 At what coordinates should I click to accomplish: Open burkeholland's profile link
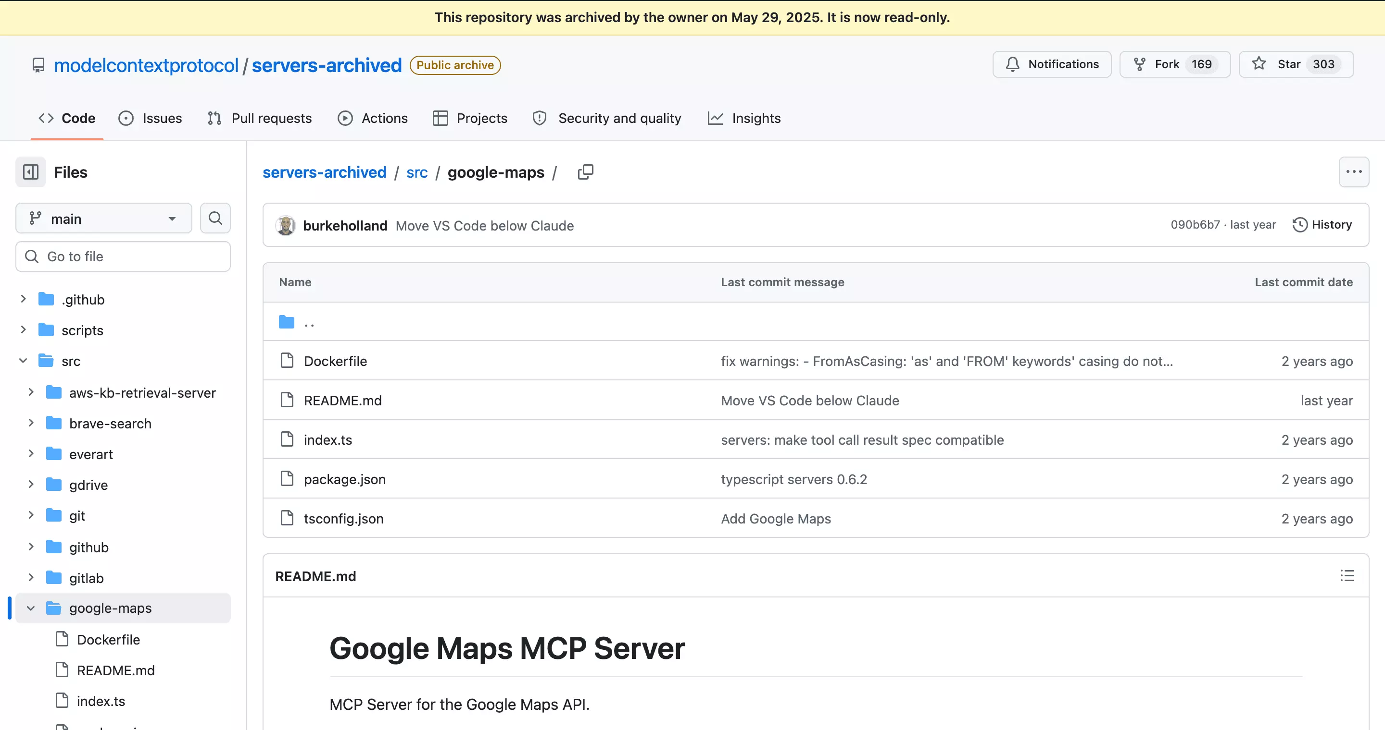345,225
